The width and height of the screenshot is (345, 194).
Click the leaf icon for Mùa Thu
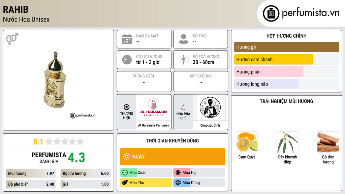125,183
